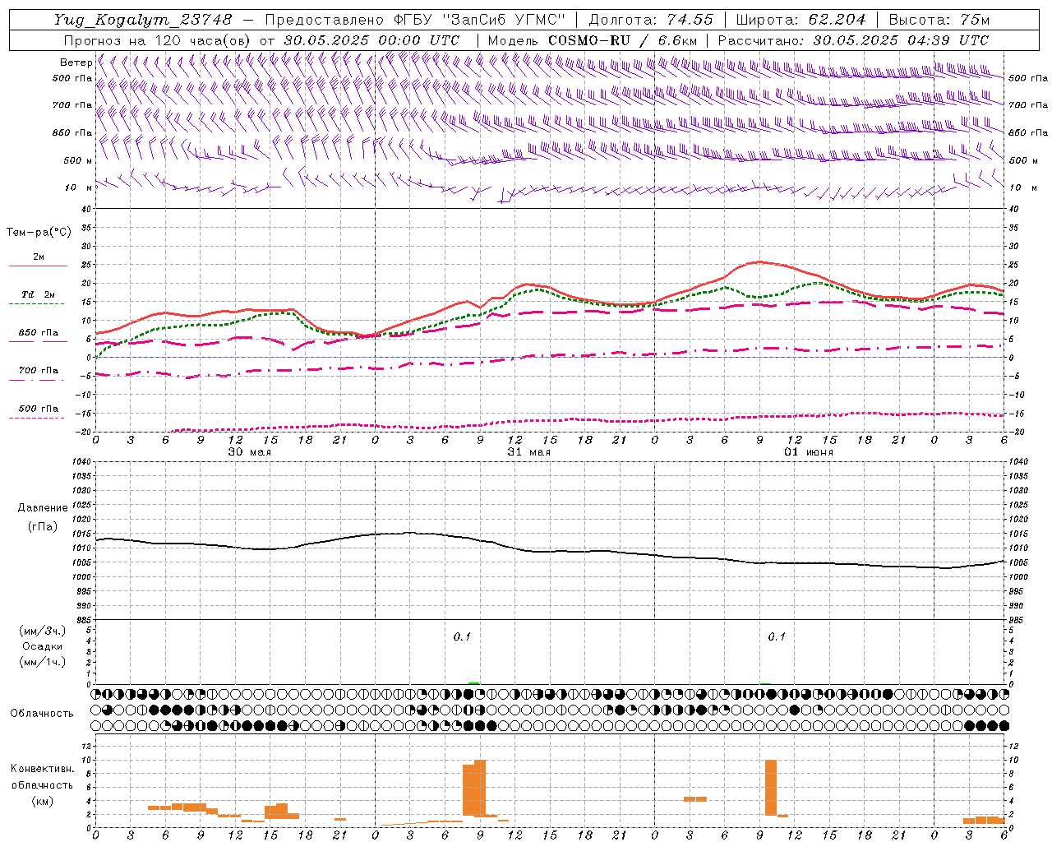The width and height of the screenshot is (1052, 842).
Task: Click the 12 value on left convective height axis
Action: click(89, 746)
